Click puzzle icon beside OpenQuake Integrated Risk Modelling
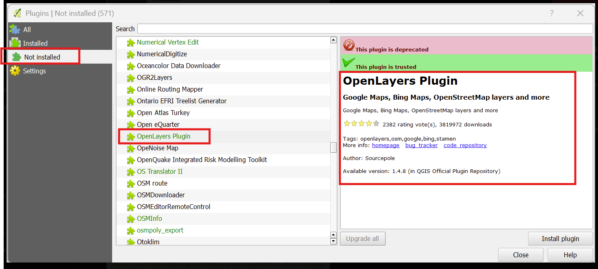598x269 pixels. coord(131,160)
